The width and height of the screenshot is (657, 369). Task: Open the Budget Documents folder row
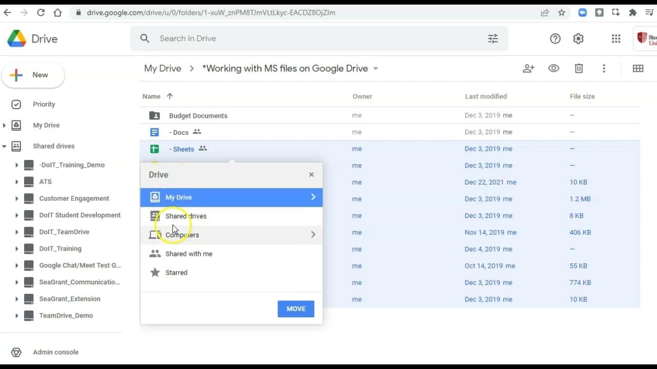(x=390, y=115)
